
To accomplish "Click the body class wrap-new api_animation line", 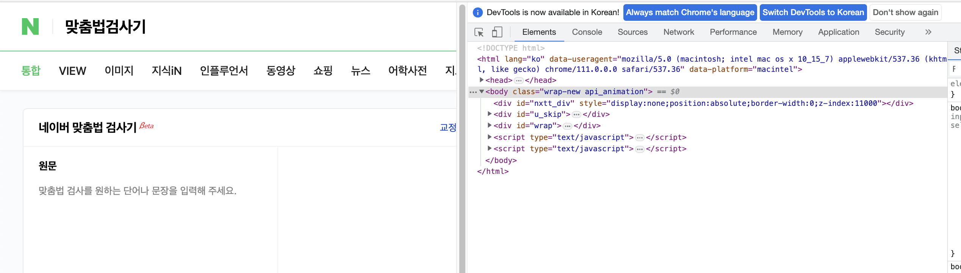I will click(x=707, y=92).
